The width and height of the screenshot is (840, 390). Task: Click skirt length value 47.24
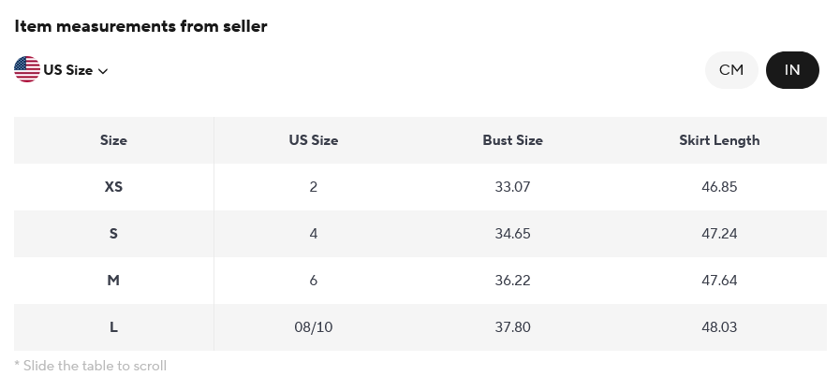tap(719, 234)
